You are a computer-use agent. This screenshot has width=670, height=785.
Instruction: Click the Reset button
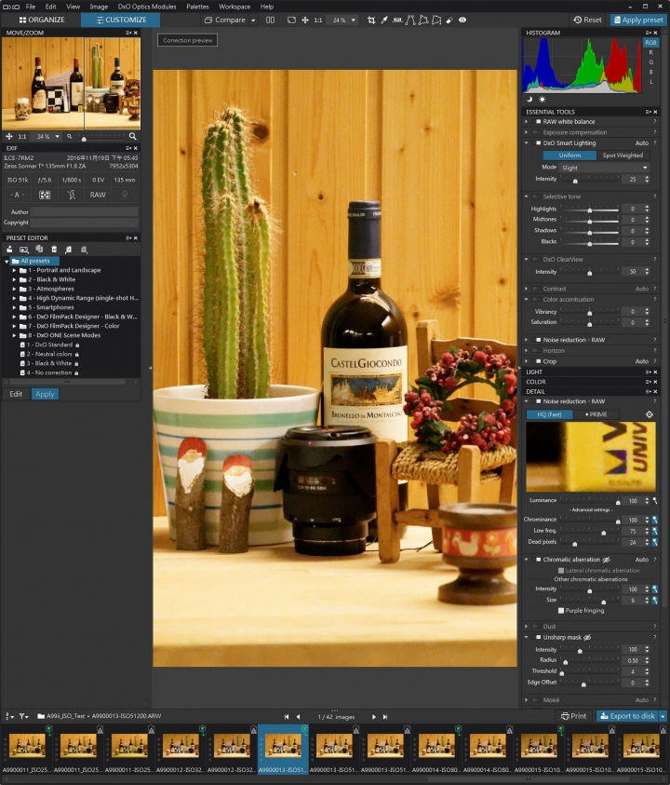tap(587, 20)
